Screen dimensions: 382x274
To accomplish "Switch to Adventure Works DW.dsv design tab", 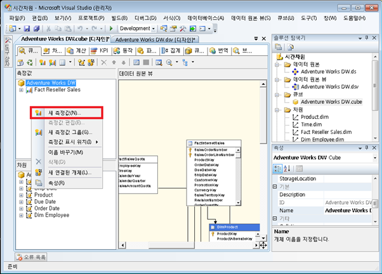I will click(155, 39).
